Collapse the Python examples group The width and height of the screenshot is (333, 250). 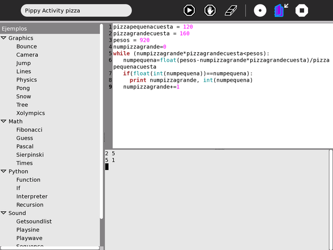[x=4, y=172]
